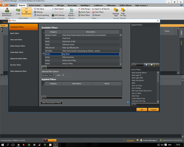This screenshot has height=147, width=184.
Task: Open the LeakBuster tab
Action: click(98, 6)
